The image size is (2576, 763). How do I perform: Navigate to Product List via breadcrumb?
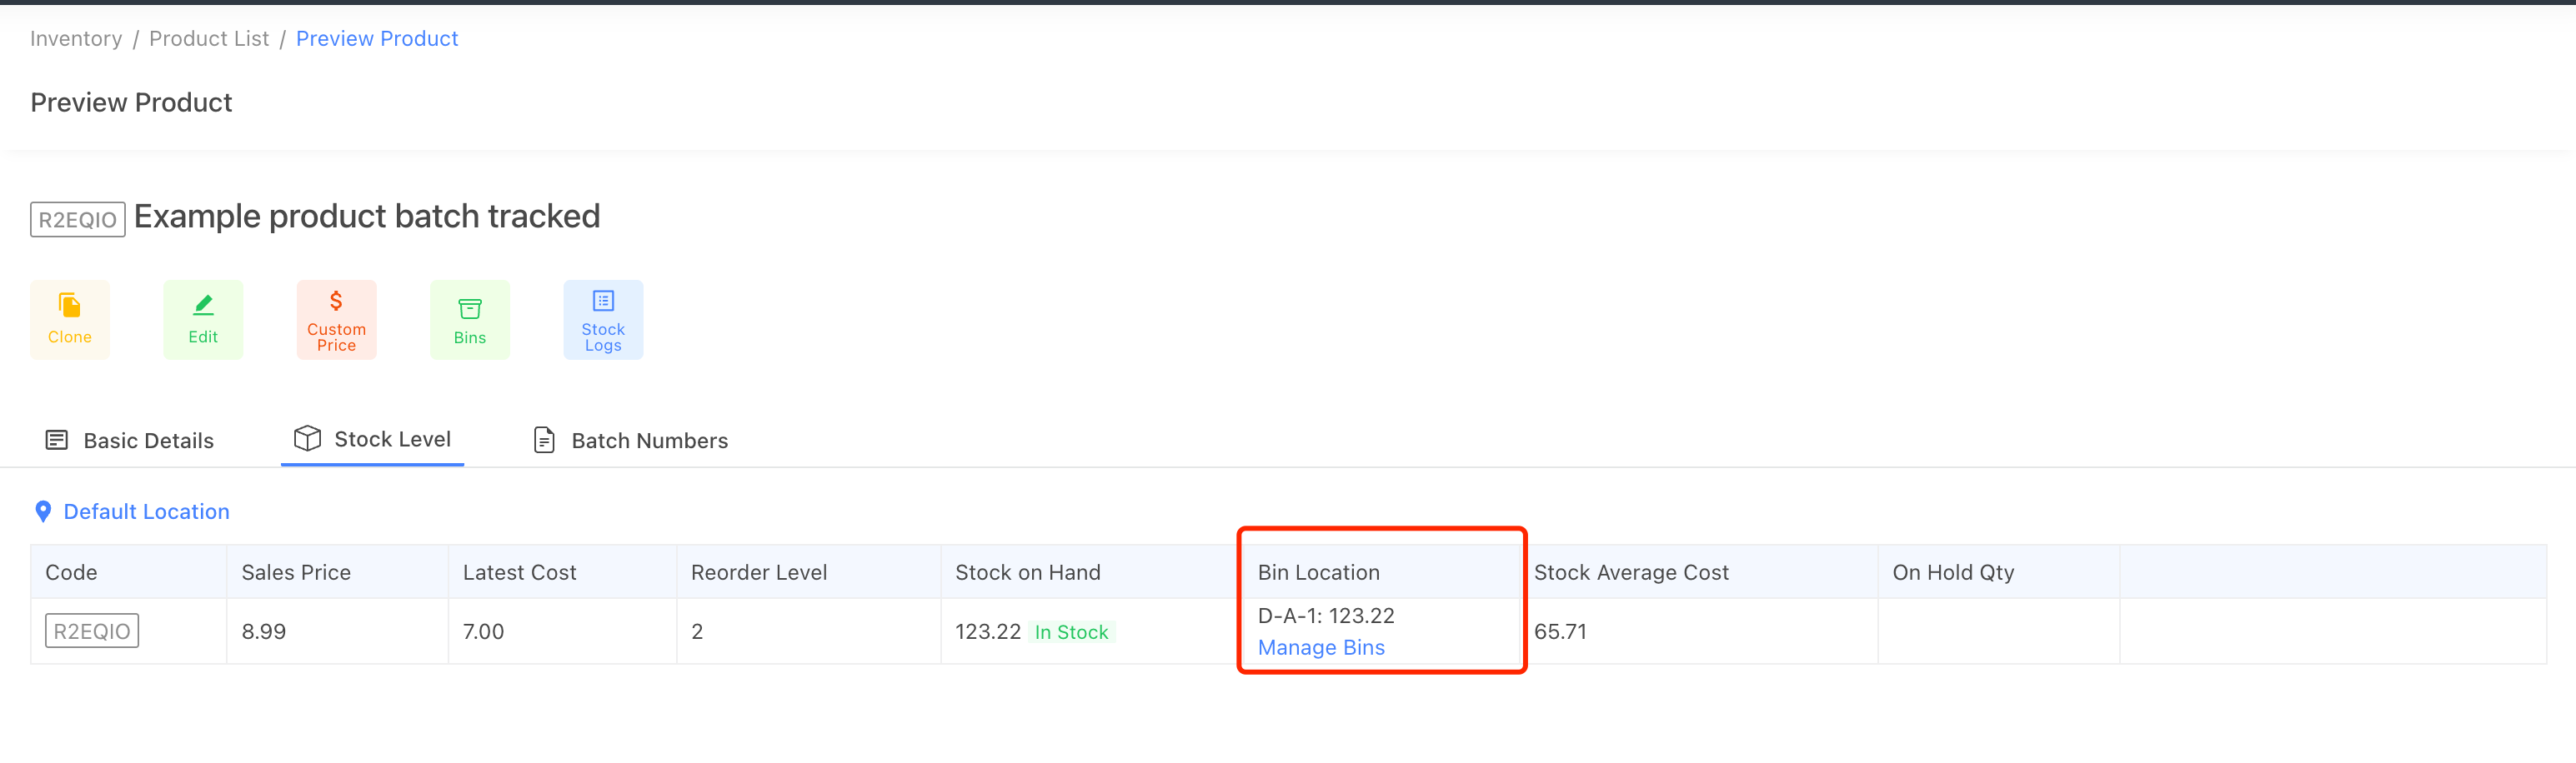(208, 38)
